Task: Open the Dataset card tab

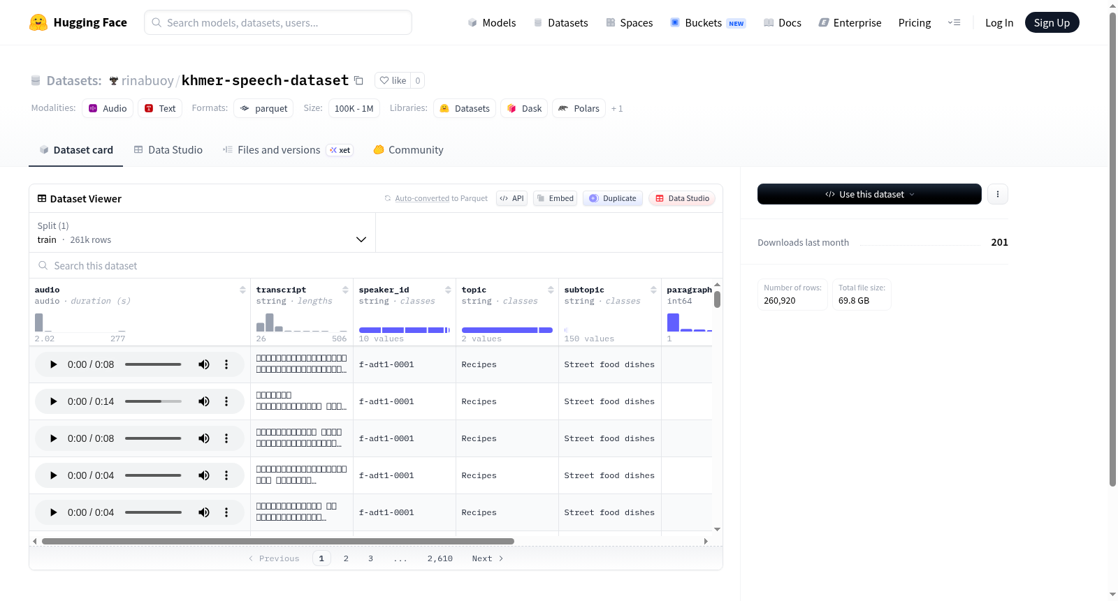Action: click(75, 149)
